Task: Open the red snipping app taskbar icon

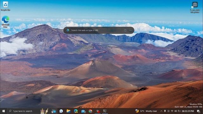Action: pos(98,111)
